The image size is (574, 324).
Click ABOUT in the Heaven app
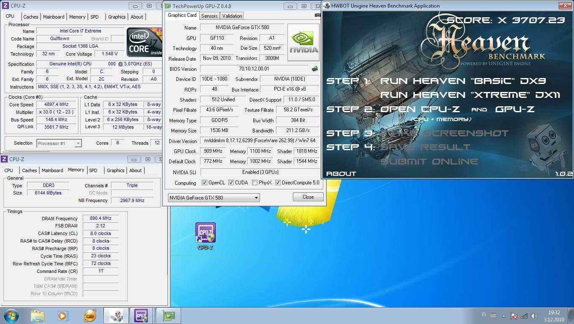coord(341,174)
